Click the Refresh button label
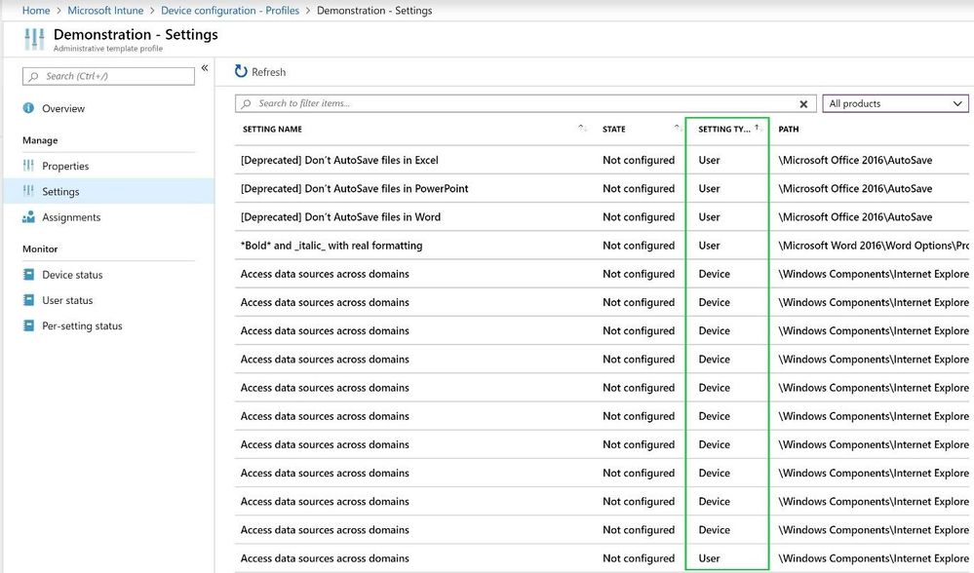The image size is (974, 573). click(x=269, y=72)
